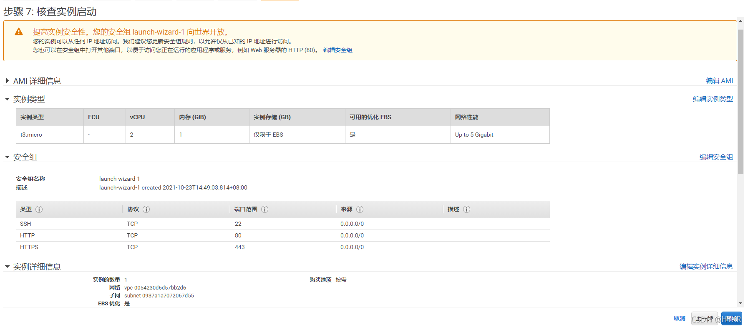
Task: Collapse the 安全组 section
Action: (7, 157)
